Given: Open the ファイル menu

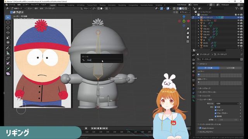Looking at the screenshot, I should (12, 5).
